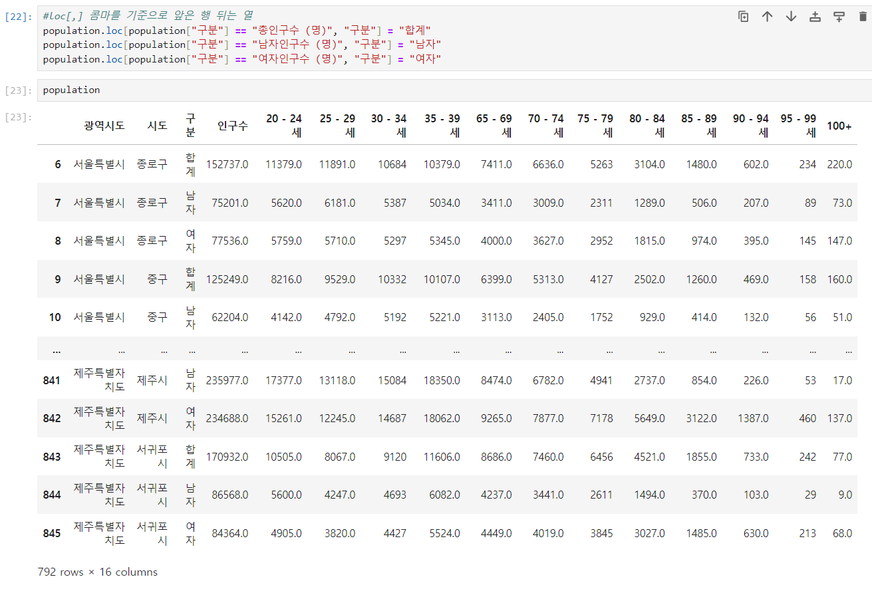Click population value 235977.0
This screenshot has width=872, height=589.
(227, 380)
